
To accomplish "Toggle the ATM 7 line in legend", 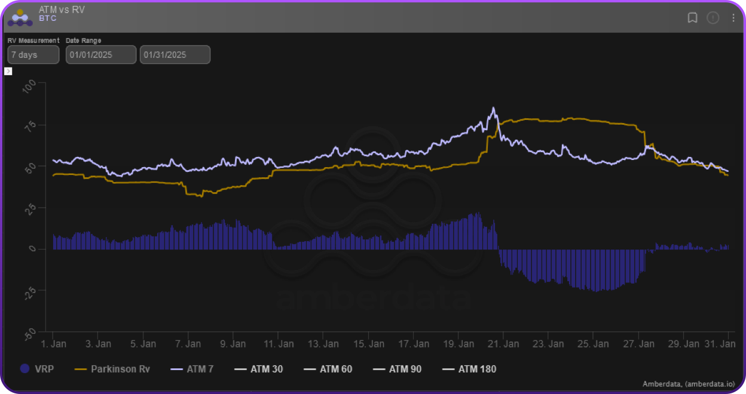I will tap(192, 369).
